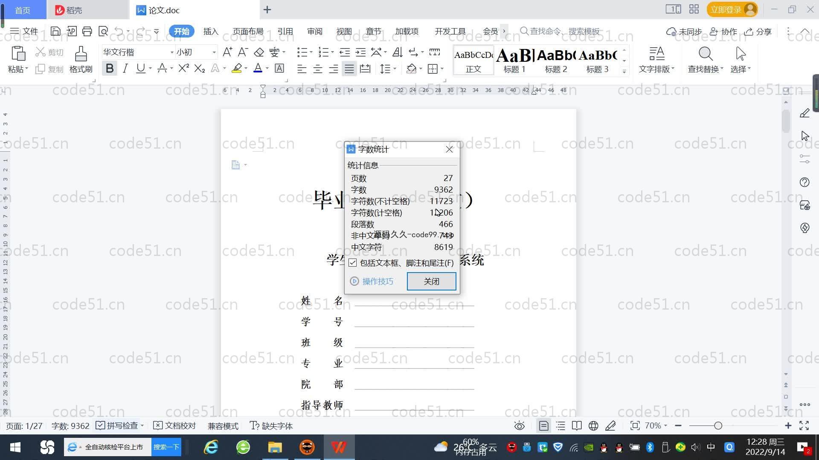Decrease font size

[243, 52]
